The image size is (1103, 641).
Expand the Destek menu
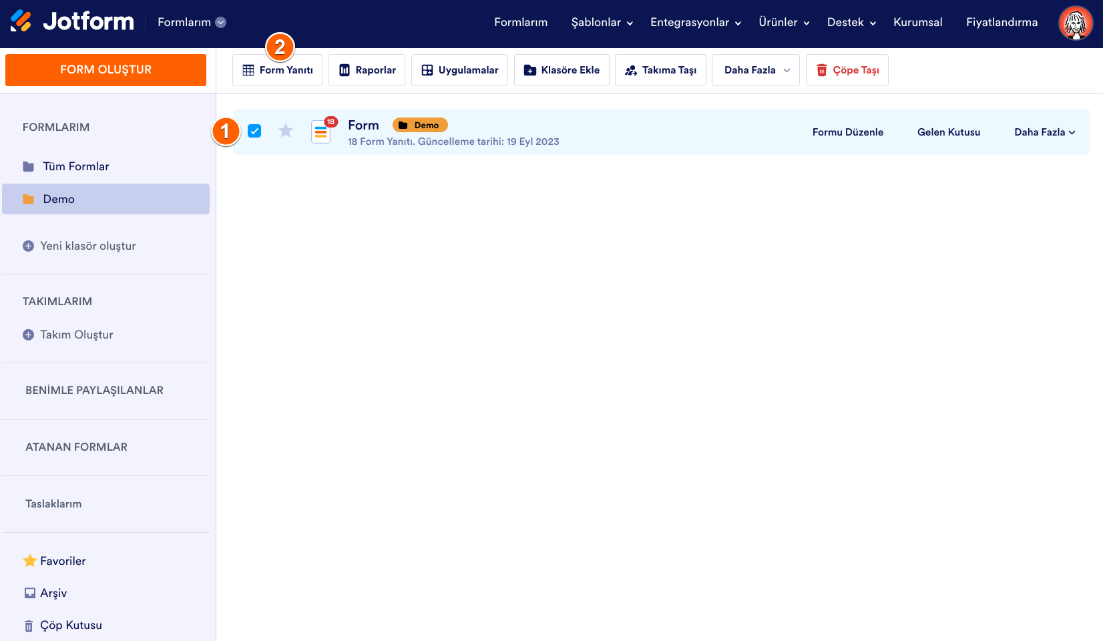point(851,22)
